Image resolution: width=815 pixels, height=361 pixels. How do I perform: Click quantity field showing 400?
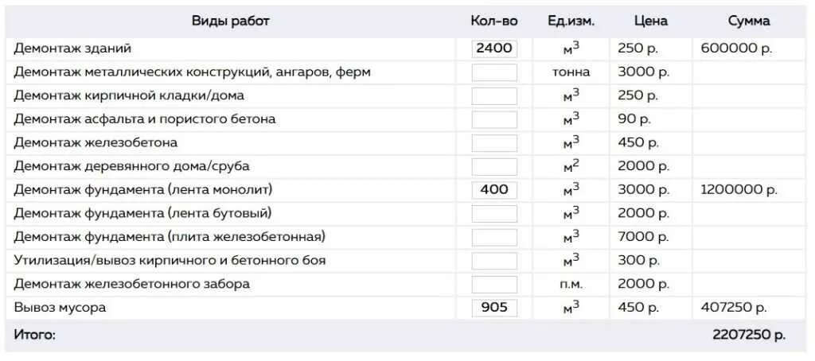click(x=494, y=190)
